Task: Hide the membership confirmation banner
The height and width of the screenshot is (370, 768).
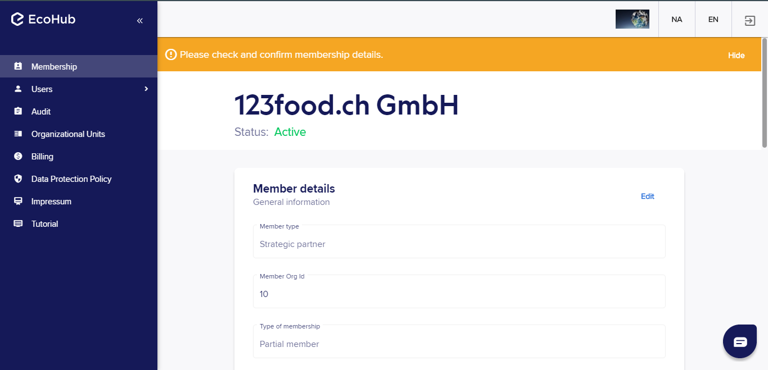Action: click(x=736, y=55)
